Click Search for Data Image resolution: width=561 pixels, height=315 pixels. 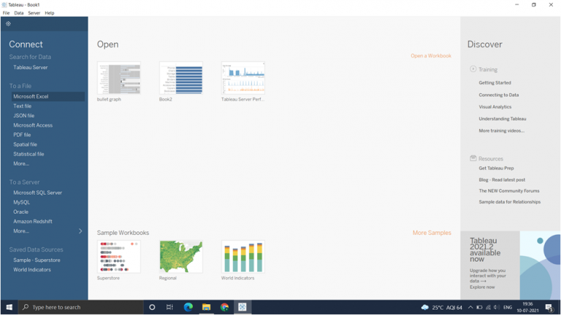(30, 57)
